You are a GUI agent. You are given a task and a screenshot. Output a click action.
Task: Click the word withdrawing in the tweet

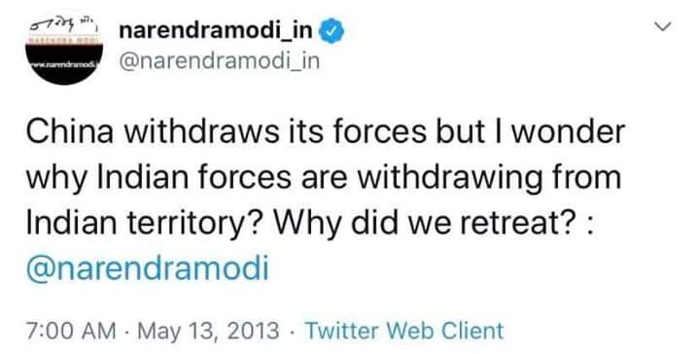coord(450,179)
